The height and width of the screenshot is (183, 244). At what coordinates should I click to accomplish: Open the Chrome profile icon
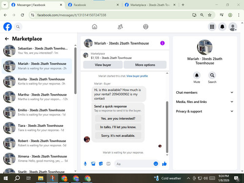click(230, 15)
